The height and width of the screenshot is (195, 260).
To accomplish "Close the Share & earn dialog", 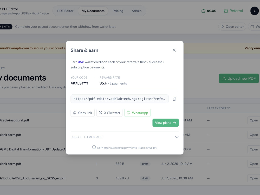I will point(174,50).
